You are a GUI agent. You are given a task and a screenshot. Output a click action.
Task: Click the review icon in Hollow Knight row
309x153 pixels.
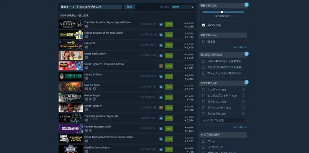(161, 97)
